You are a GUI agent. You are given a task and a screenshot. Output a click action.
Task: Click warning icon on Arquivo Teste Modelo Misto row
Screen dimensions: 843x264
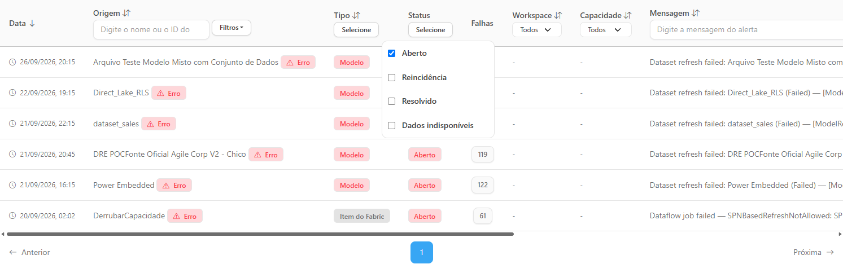(290, 63)
